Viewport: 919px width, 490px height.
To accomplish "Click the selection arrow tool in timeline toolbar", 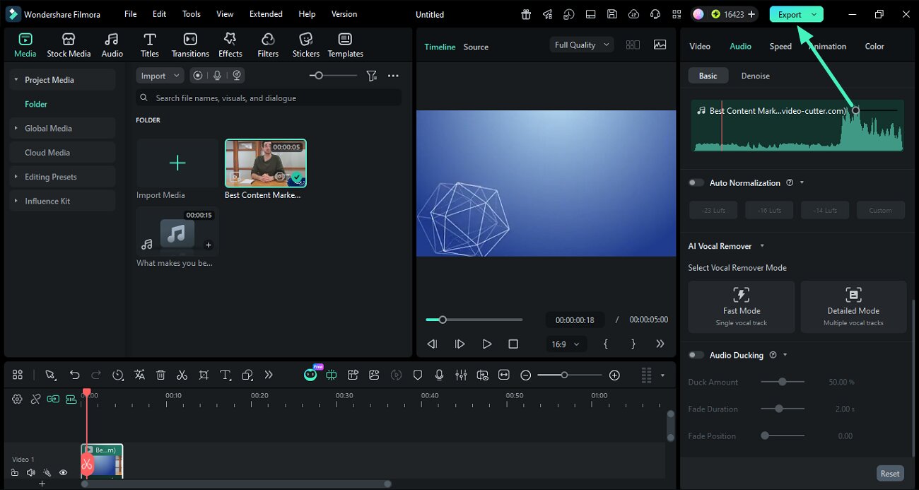I will point(50,375).
